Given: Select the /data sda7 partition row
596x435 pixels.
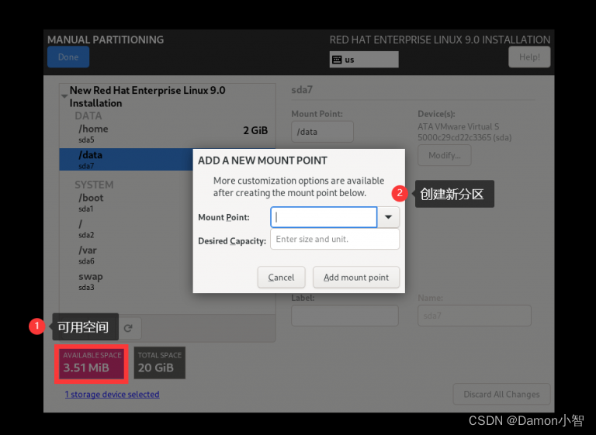Looking at the screenshot, I should (126, 160).
